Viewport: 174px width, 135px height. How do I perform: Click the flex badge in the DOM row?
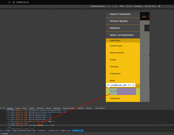pos(48,125)
